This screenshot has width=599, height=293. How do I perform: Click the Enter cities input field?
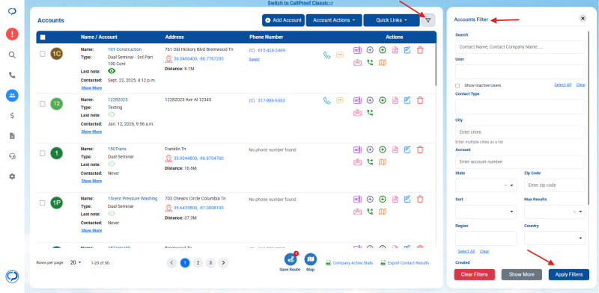tap(520, 132)
